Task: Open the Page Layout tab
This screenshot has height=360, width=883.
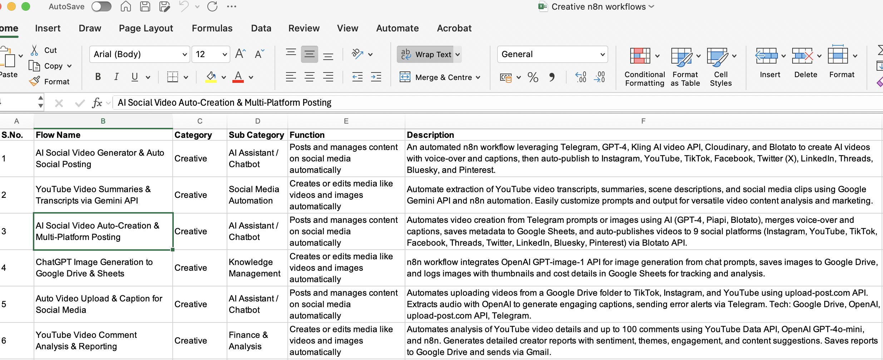Action: click(x=146, y=28)
